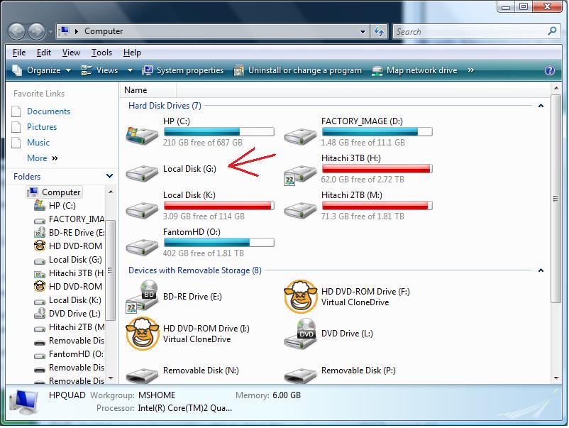
Task: Select the BD-RE Drive (E:) icon
Action: 142,297
